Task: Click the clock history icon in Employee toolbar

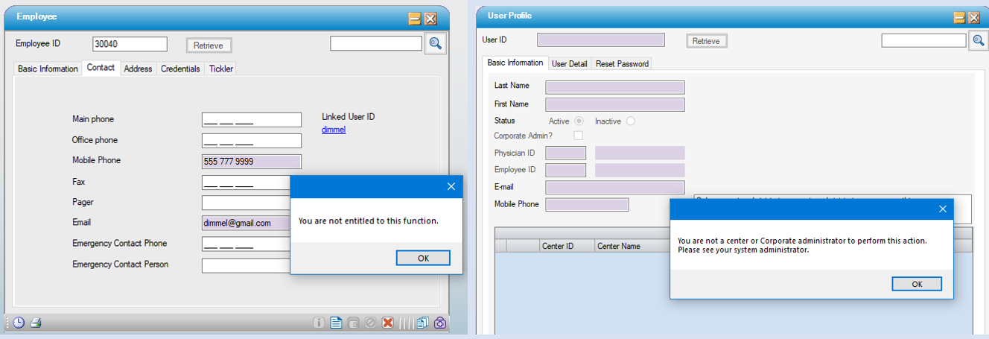Action: click(19, 323)
